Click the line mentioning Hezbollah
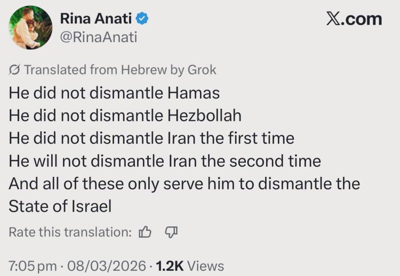The height and width of the screenshot is (276, 400). (125, 115)
